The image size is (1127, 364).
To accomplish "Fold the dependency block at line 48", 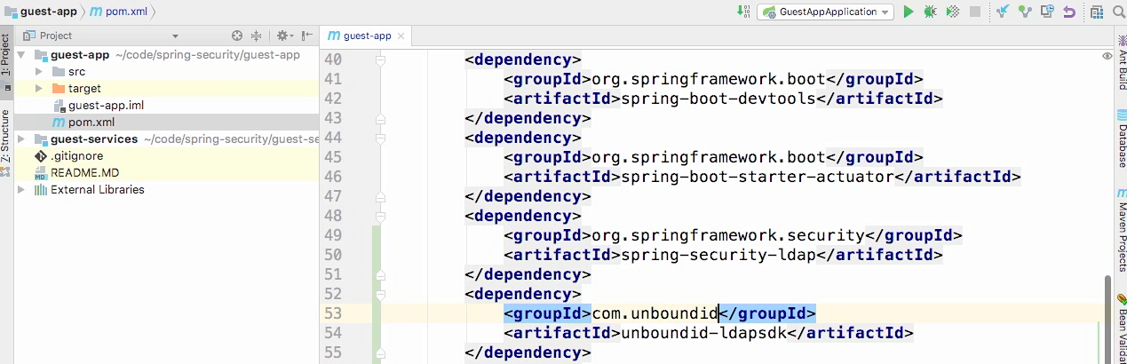I will pos(380,217).
